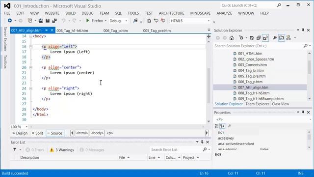The height and width of the screenshot is (177, 314).
Task: Toggle the Preview Selected Items icon
Action: (x=281, y=38)
